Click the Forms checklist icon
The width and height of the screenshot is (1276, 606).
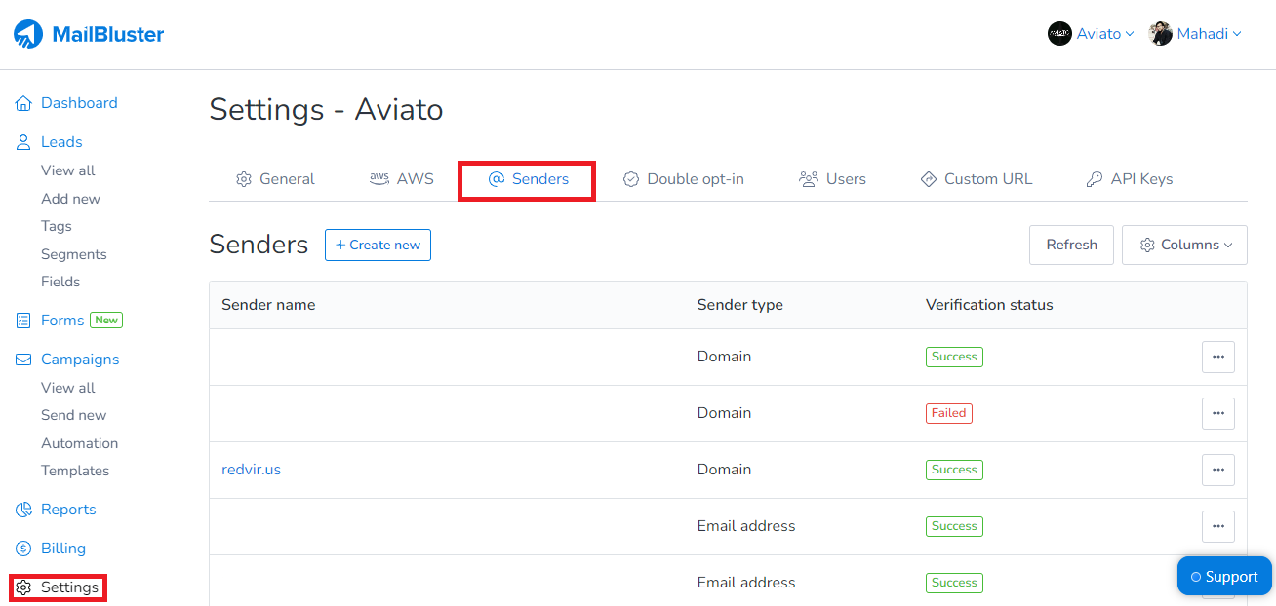[23, 321]
